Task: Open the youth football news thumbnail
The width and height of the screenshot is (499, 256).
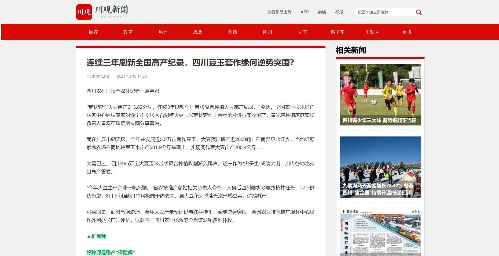Action: tap(380, 95)
